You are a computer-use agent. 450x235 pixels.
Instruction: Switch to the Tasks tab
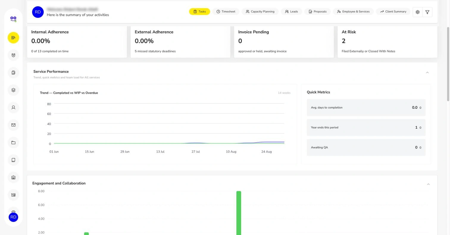(x=199, y=12)
